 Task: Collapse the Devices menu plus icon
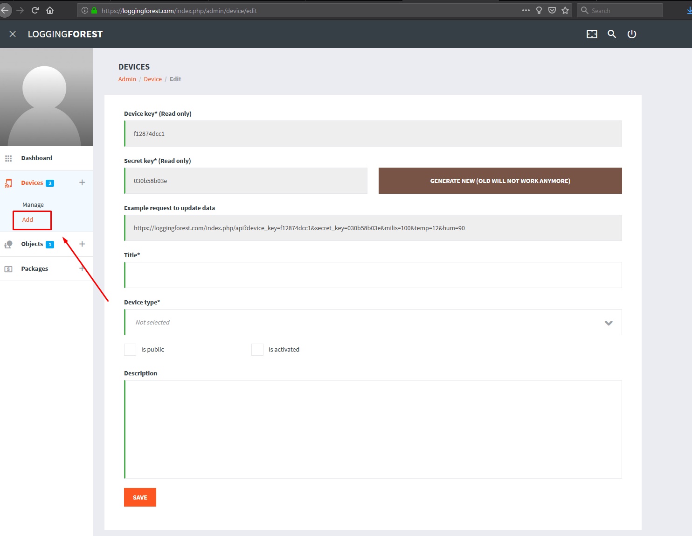coord(82,183)
